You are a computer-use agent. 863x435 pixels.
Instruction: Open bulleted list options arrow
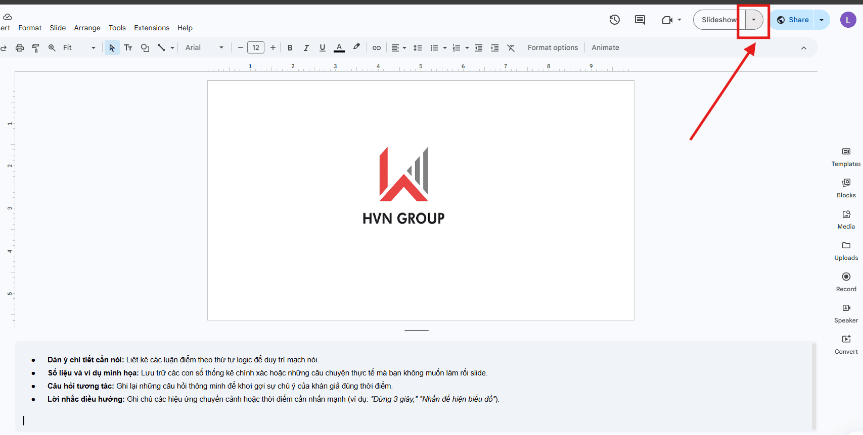(x=445, y=48)
